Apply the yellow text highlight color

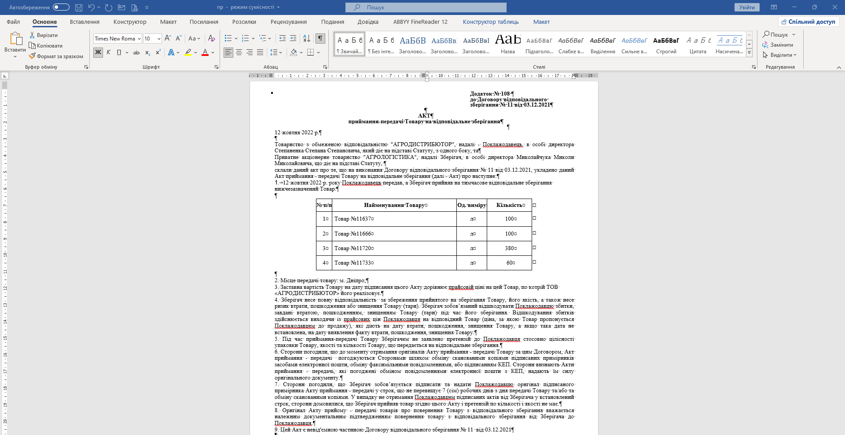pyautogui.click(x=188, y=52)
